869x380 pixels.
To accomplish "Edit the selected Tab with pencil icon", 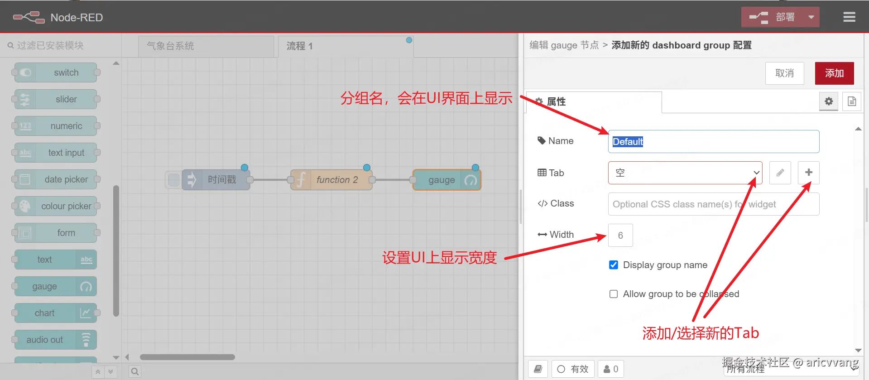I will point(780,173).
